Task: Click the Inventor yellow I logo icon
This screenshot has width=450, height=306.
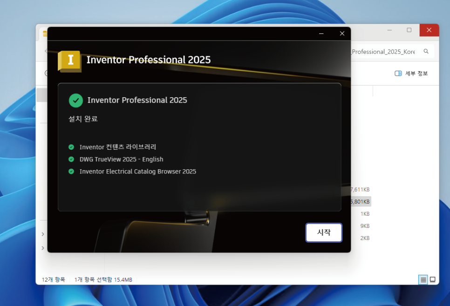Action: click(x=70, y=61)
